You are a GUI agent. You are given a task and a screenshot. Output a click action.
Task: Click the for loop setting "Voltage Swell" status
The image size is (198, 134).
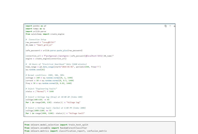(x=55, y=113)
